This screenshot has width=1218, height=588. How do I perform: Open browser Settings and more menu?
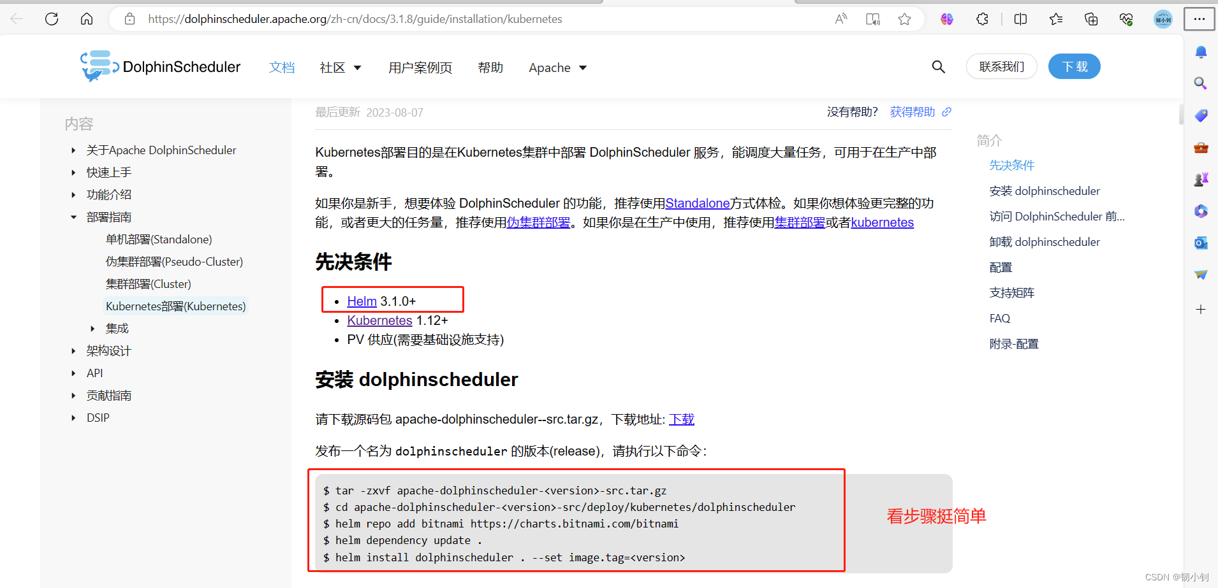(x=1200, y=19)
